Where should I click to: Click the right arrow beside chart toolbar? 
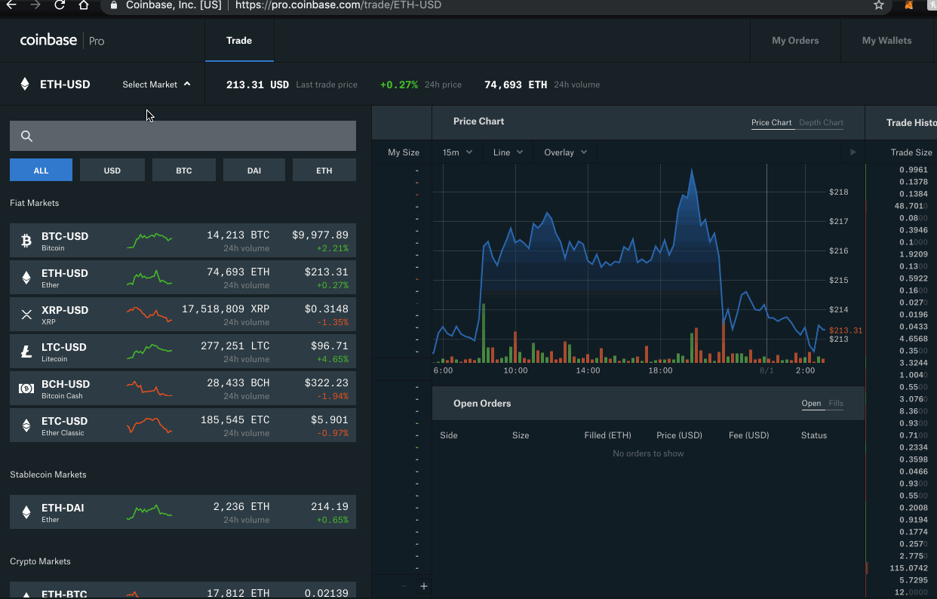(853, 152)
